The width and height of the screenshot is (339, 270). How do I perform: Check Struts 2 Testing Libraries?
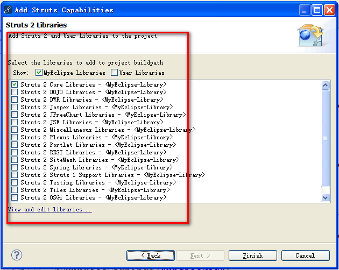point(15,182)
